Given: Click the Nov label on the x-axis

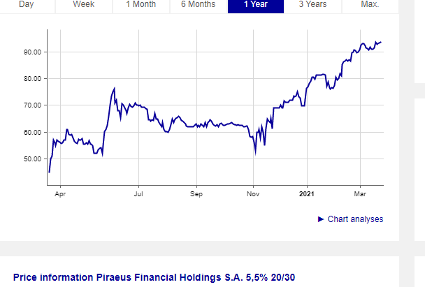Looking at the screenshot, I should [x=254, y=193].
